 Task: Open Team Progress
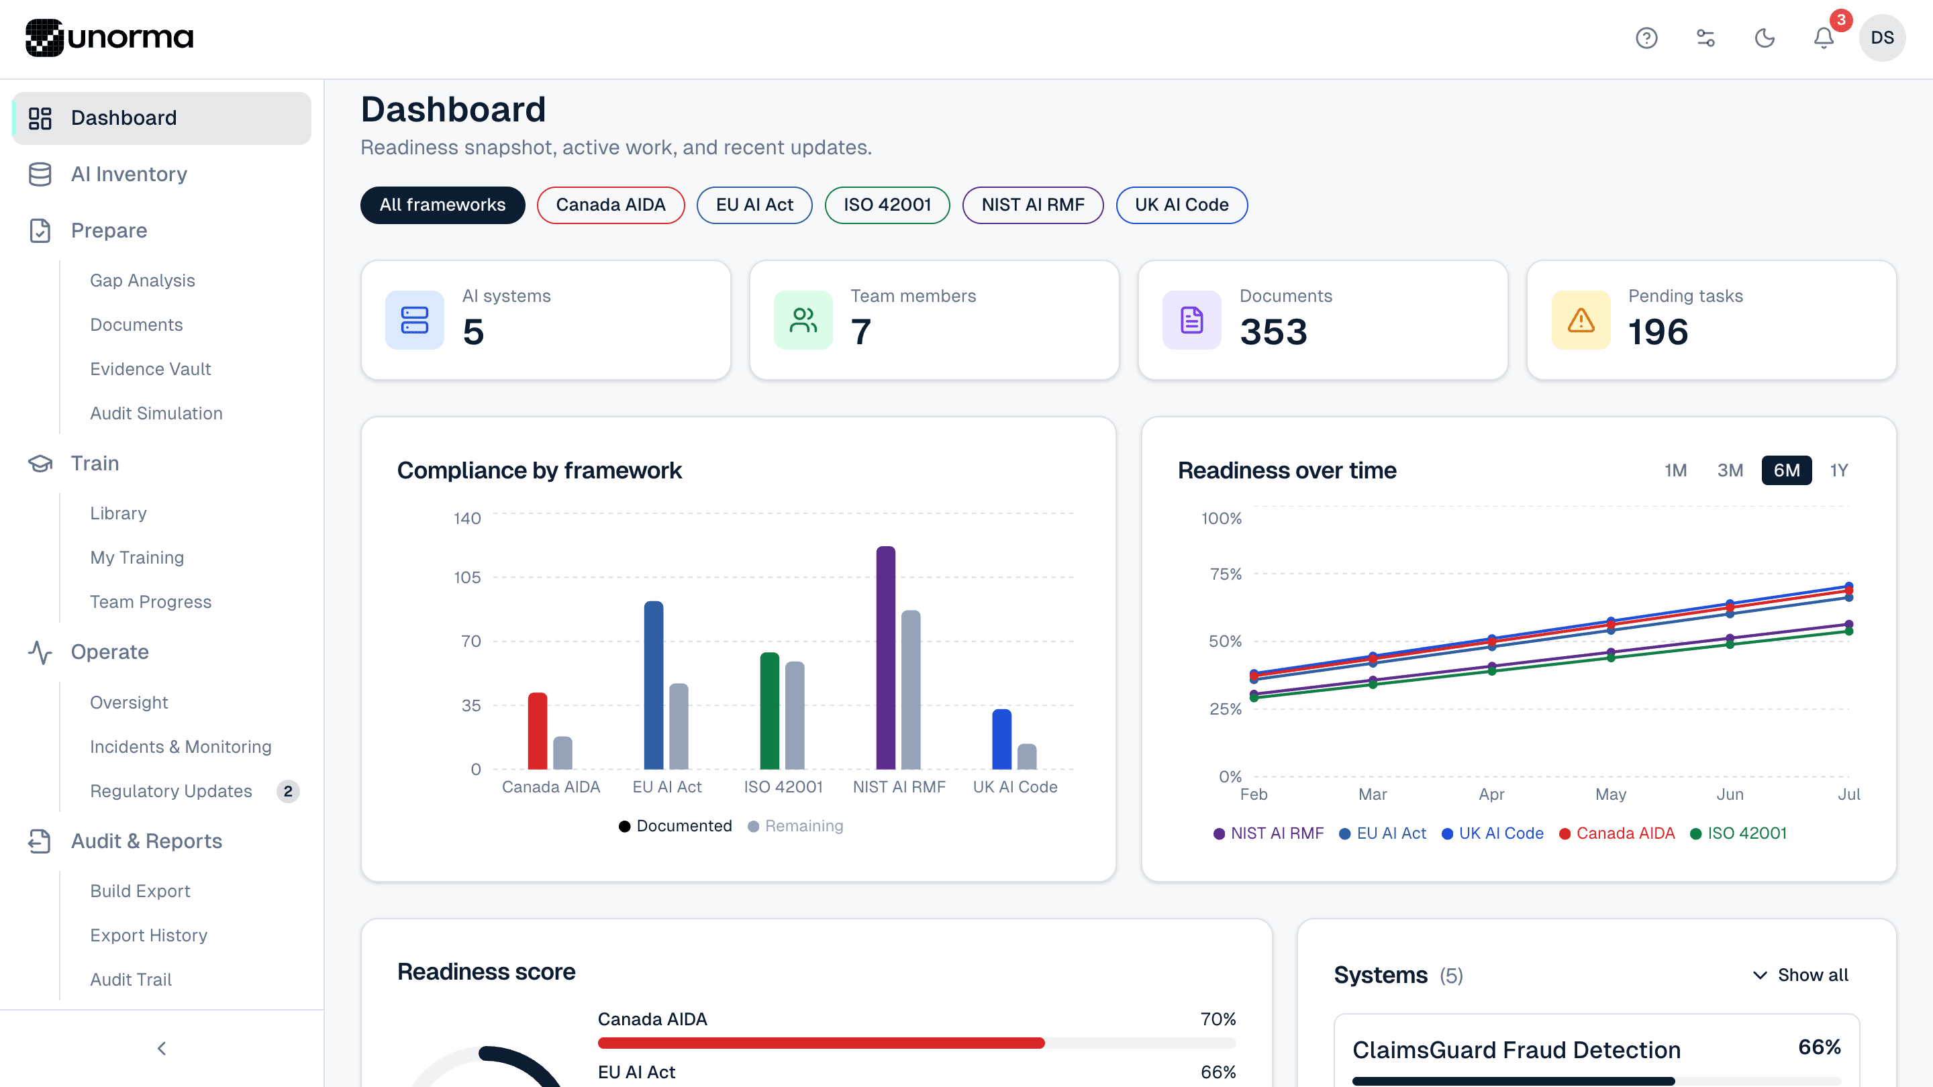tap(151, 602)
